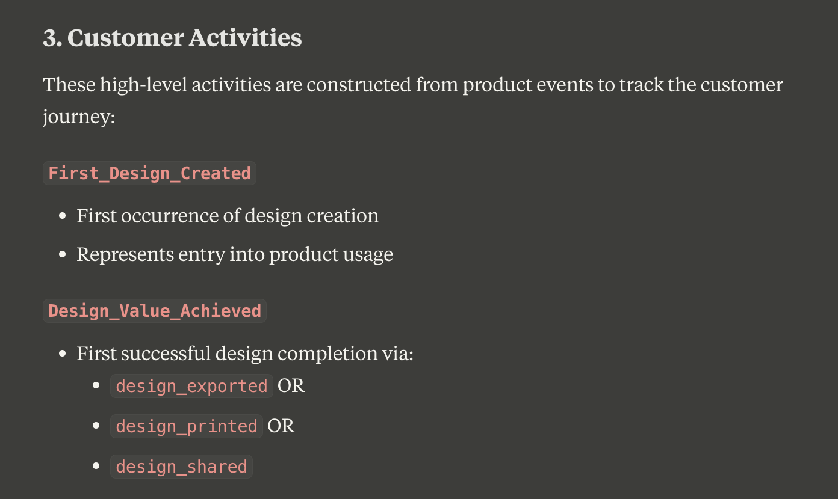Viewport: 838px width, 499px height.
Task: Click the bullet dot before "Represents entry"
Action: (62, 254)
